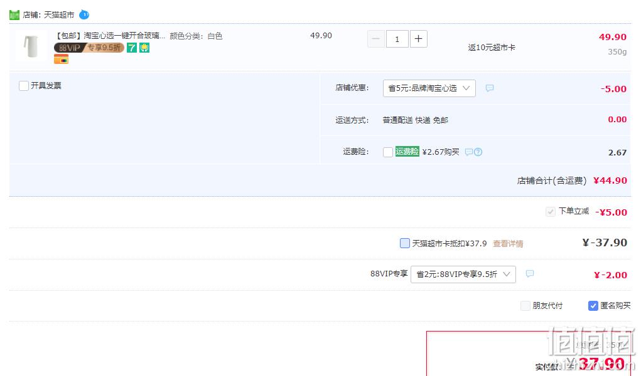Click the comment icon beside 88VIP专享 dropdown

point(529,273)
